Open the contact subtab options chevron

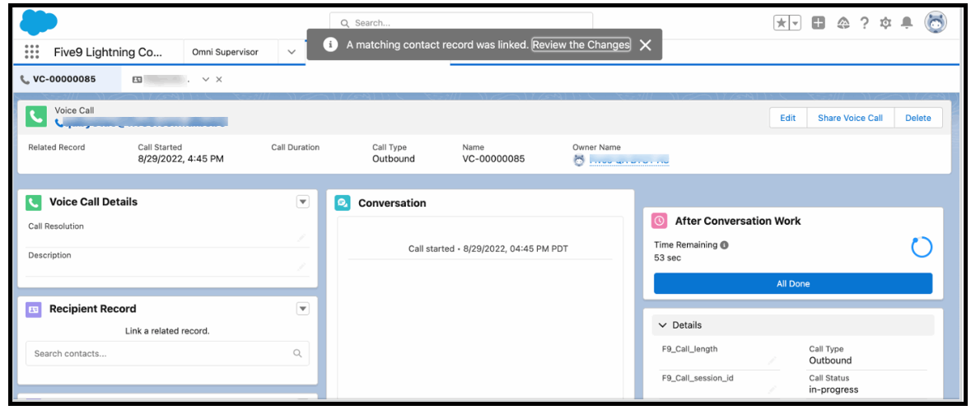tap(206, 79)
